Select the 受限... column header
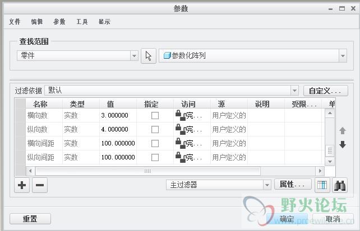 tap(303, 104)
